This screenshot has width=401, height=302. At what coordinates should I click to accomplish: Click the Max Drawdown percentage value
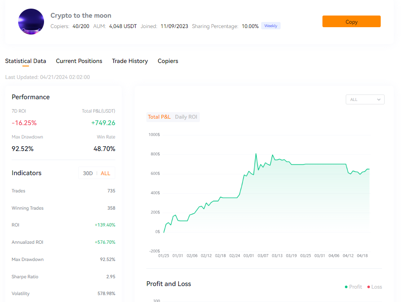[23, 148]
